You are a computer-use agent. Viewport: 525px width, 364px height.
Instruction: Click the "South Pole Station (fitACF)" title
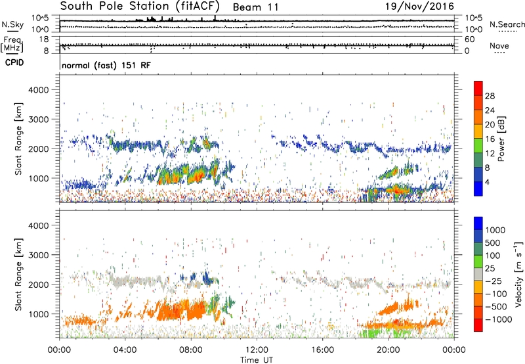[140, 7]
